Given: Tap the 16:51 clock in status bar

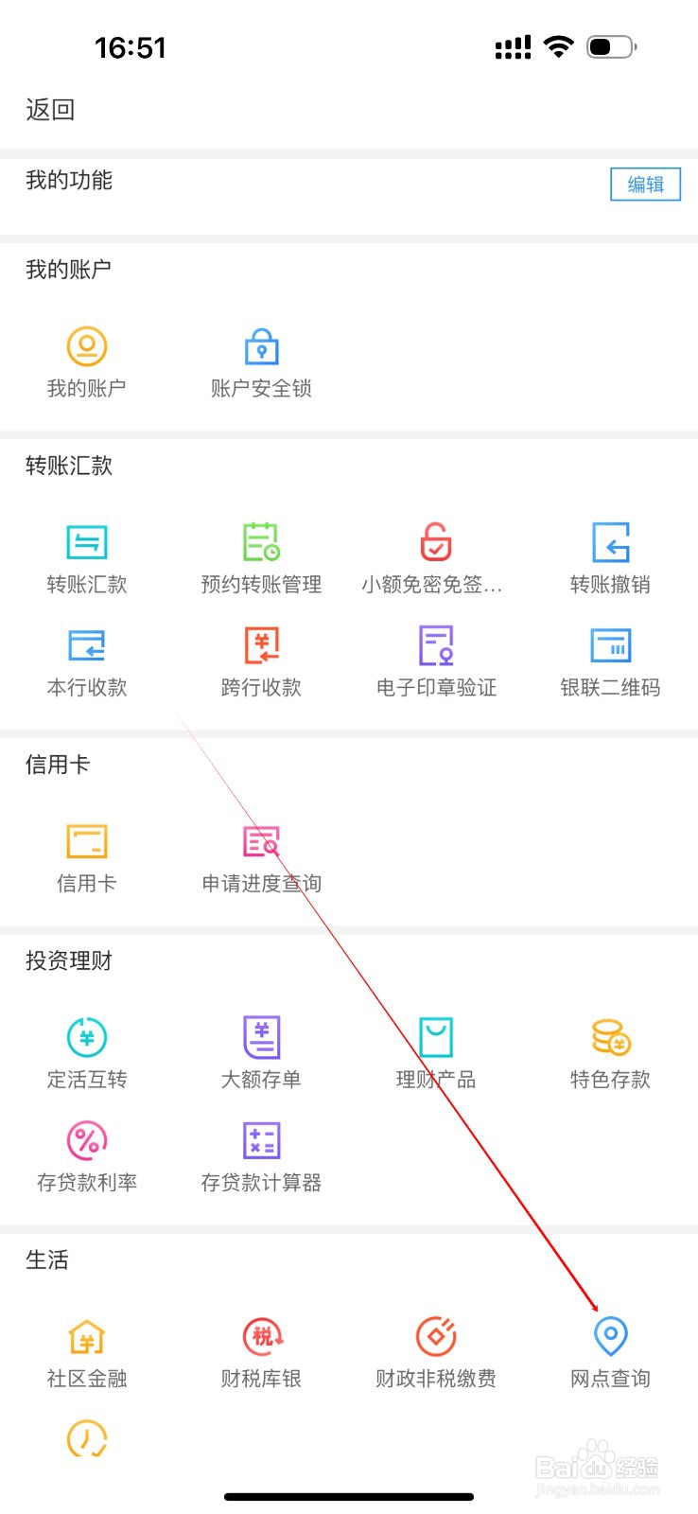Looking at the screenshot, I should pyautogui.click(x=131, y=47).
